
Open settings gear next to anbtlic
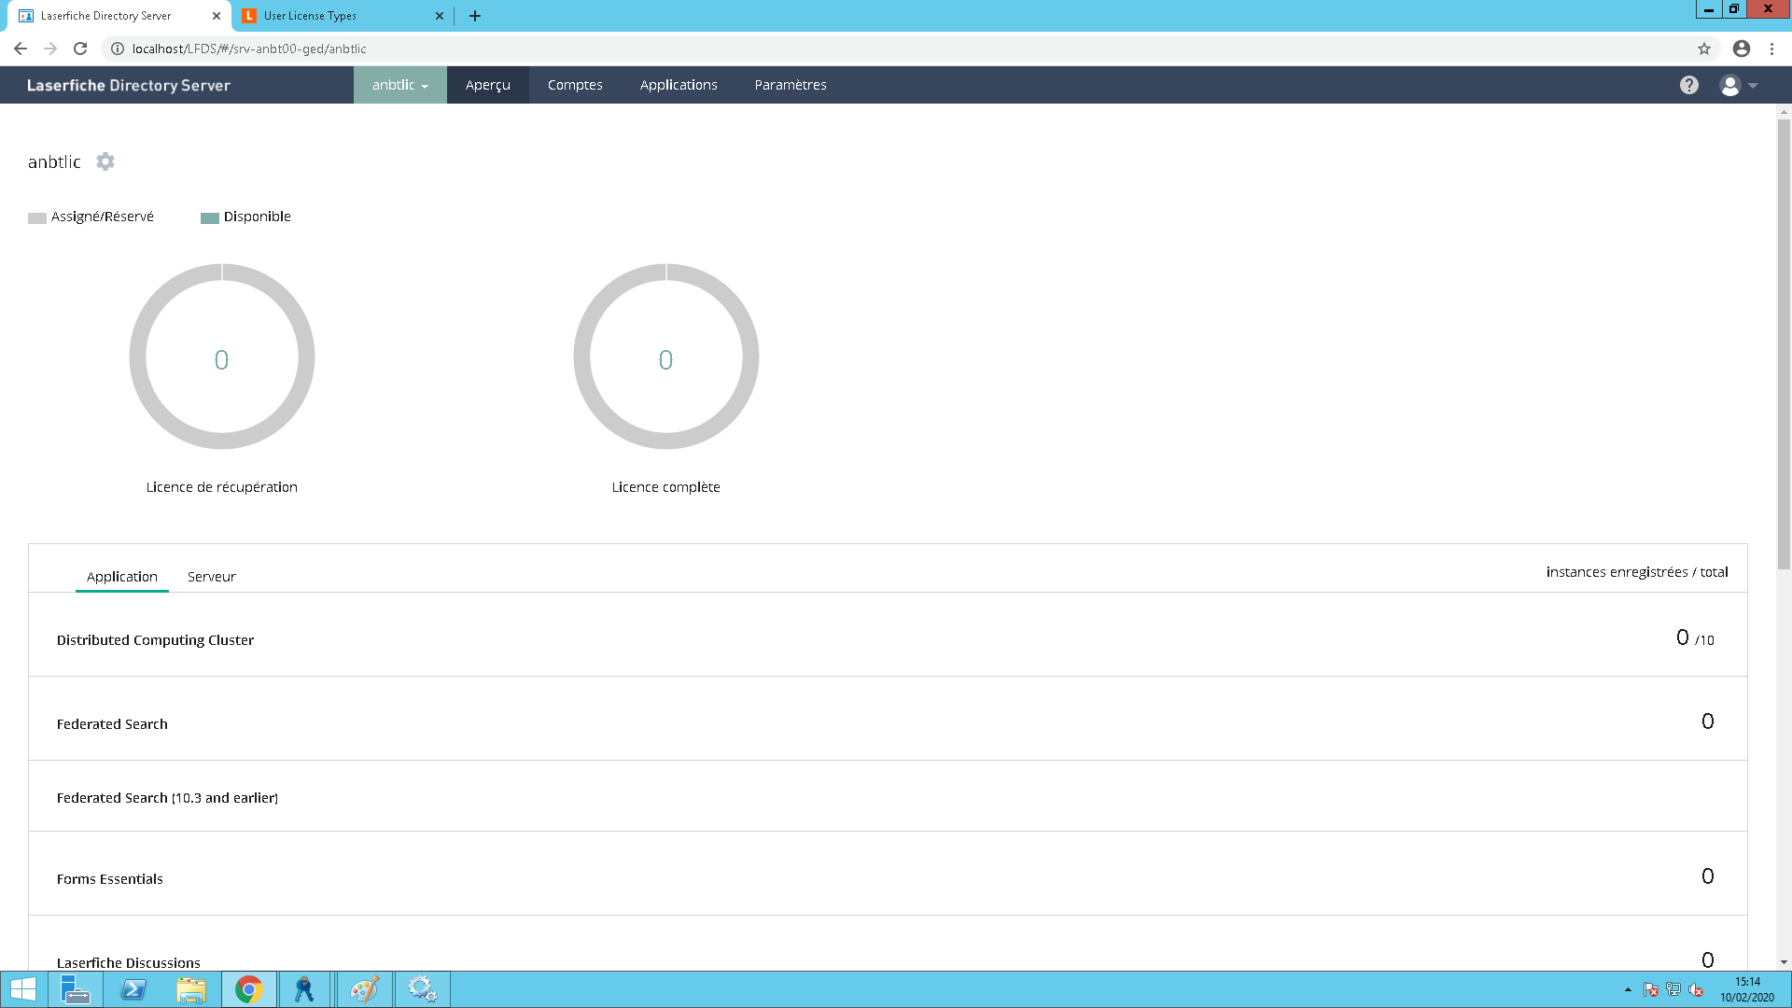(x=105, y=161)
